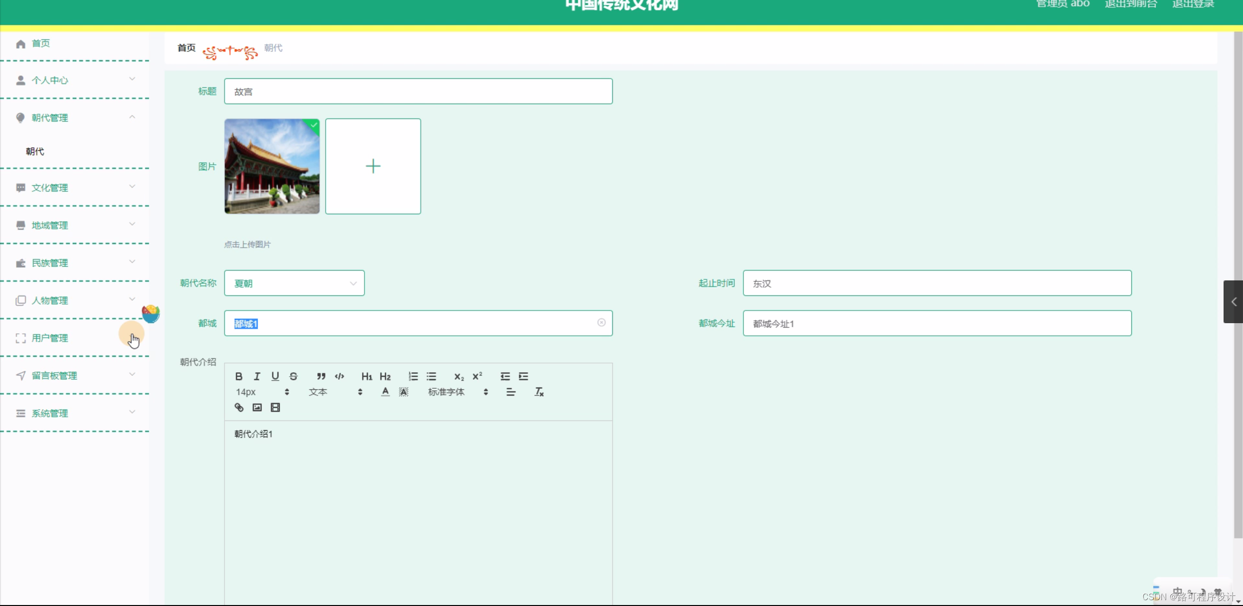
Task: Apply underline formatting in the editor
Action: pyautogui.click(x=275, y=376)
